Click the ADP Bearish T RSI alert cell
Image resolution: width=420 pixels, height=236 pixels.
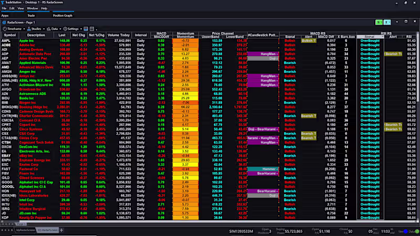pyautogui.click(x=393, y=54)
